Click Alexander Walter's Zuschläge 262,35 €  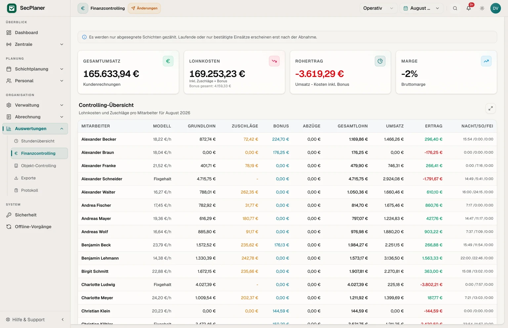[249, 192]
